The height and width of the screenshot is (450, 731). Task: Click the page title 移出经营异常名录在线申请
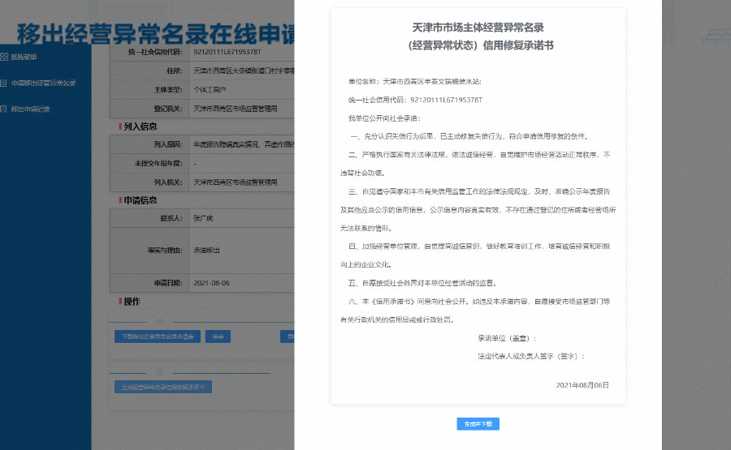(x=154, y=35)
